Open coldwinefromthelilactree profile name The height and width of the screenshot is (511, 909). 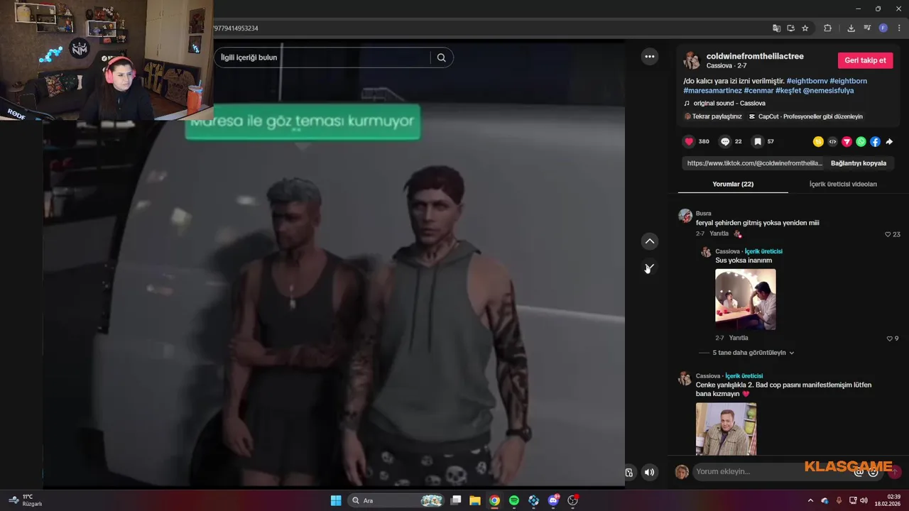pyautogui.click(x=755, y=56)
